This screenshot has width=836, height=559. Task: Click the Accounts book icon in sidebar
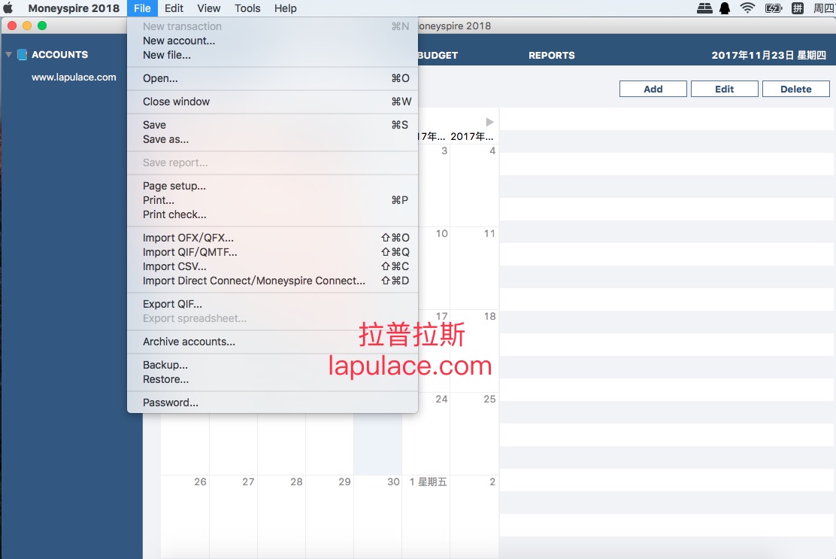[22, 54]
